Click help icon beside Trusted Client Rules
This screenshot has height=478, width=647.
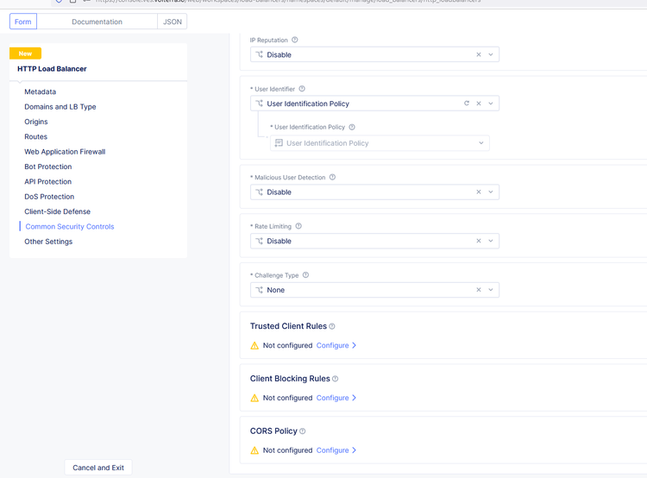click(x=332, y=327)
